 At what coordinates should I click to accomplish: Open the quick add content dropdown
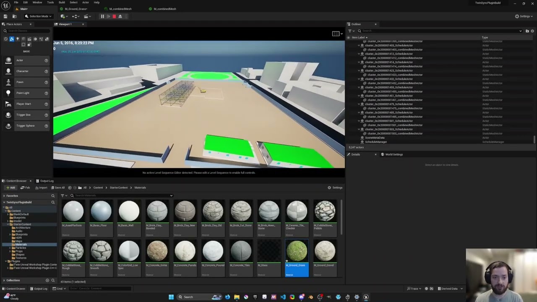[x=64, y=16]
